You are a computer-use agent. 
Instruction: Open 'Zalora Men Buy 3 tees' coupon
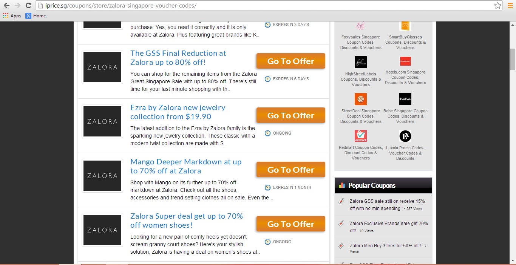pyautogui.click(x=388, y=248)
